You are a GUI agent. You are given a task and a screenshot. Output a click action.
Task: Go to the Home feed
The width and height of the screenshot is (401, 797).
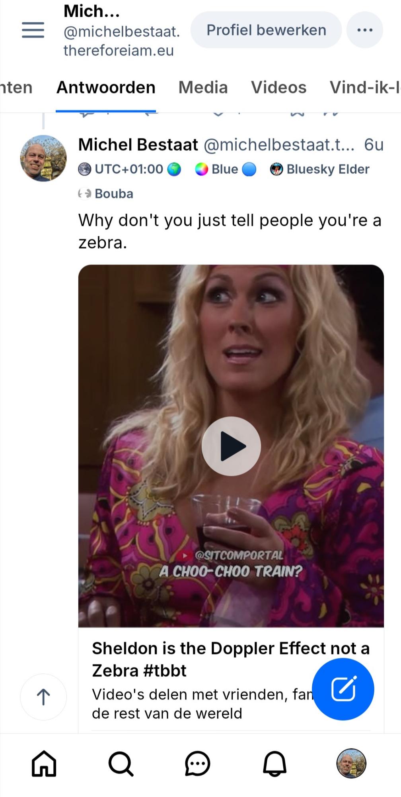coord(44,764)
